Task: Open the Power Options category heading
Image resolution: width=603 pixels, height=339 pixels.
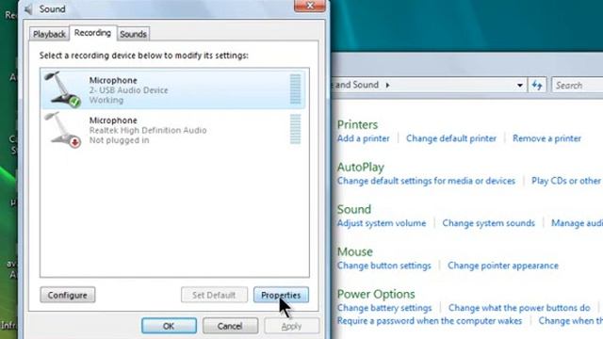Action: click(376, 294)
